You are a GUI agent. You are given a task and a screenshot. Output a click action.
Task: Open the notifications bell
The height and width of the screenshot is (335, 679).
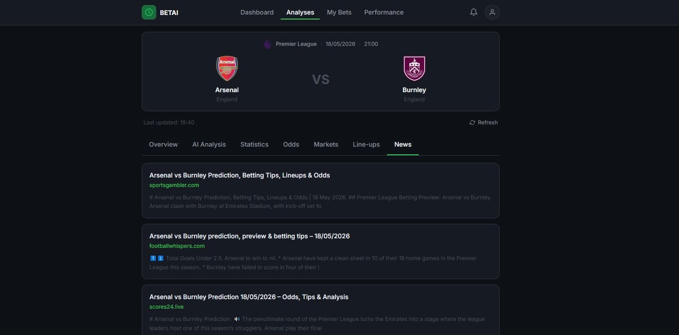coord(473,12)
